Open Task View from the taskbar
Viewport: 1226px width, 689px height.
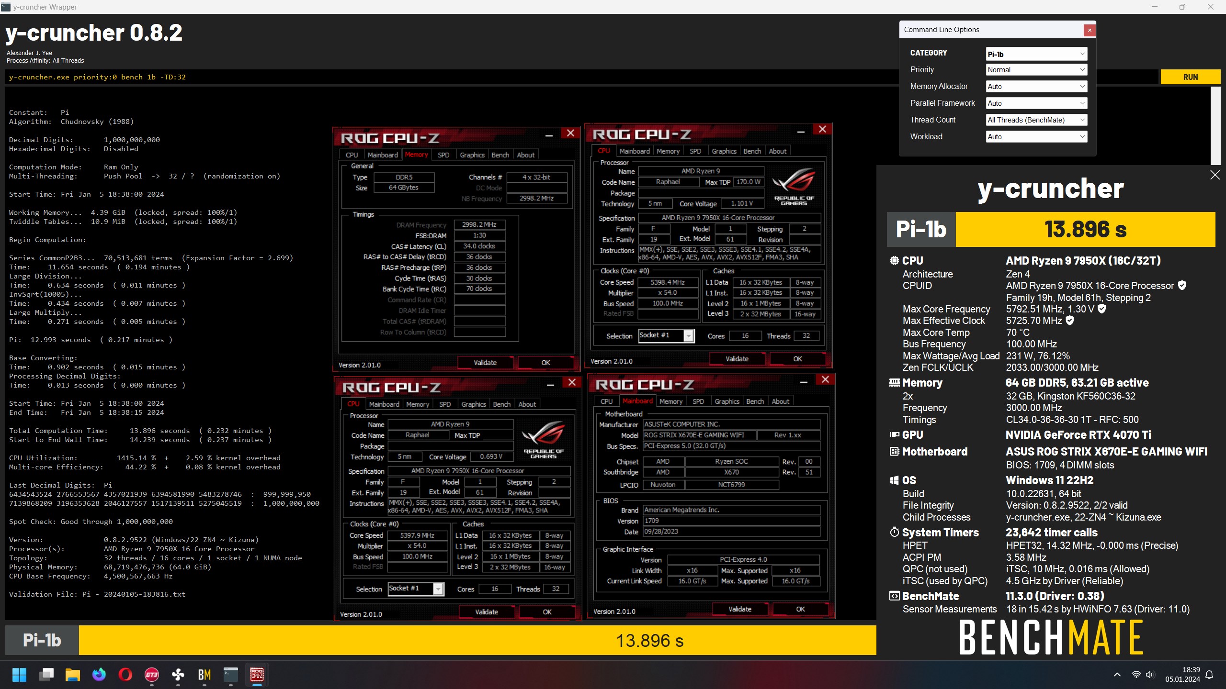click(x=46, y=675)
